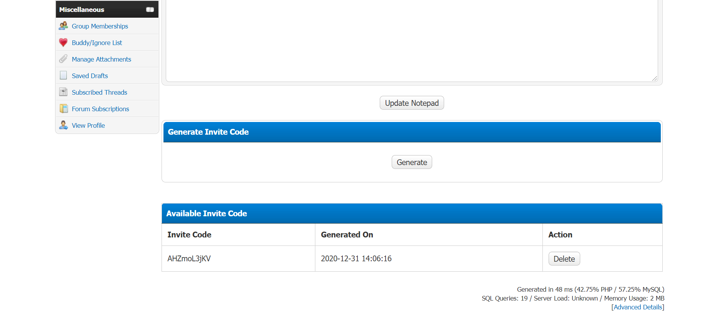Image resolution: width=719 pixels, height=319 pixels.
Task: Open Group Memberships page
Action: tap(100, 26)
